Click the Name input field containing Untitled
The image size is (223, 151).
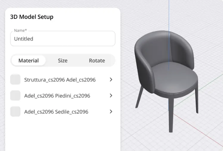point(63,39)
